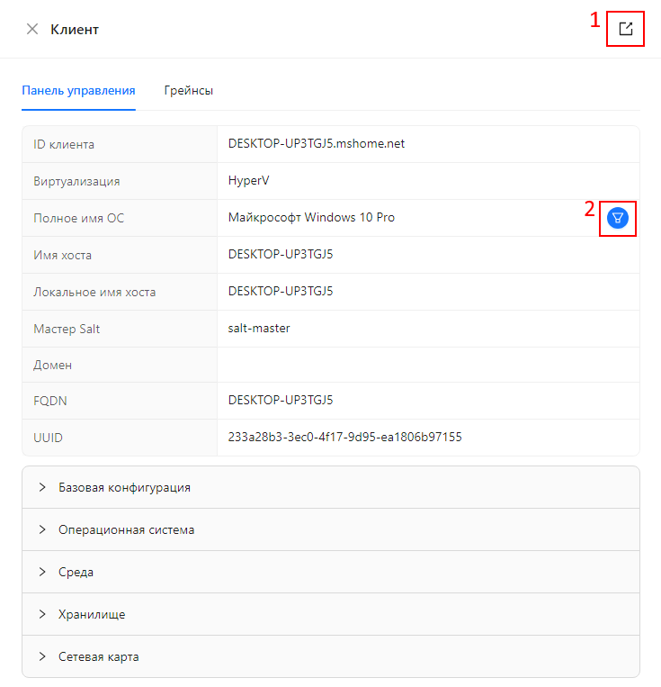Select the Панель управления tab
Viewport: 661px width, 687px height.
(x=78, y=90)
